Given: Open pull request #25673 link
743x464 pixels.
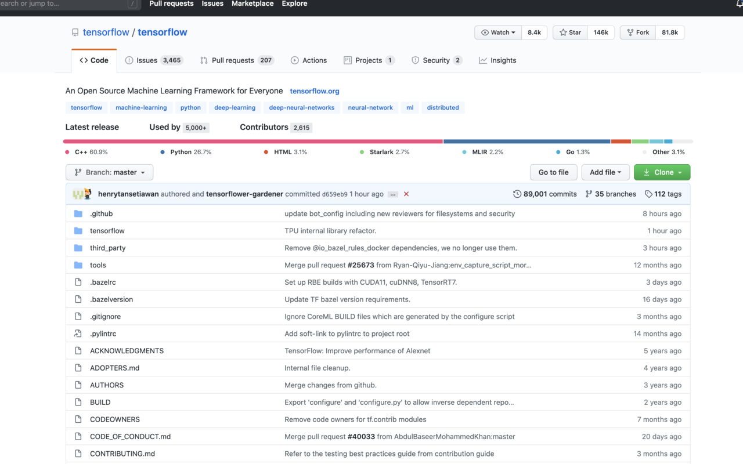Looking at the screenshot, I should (361, 265).
